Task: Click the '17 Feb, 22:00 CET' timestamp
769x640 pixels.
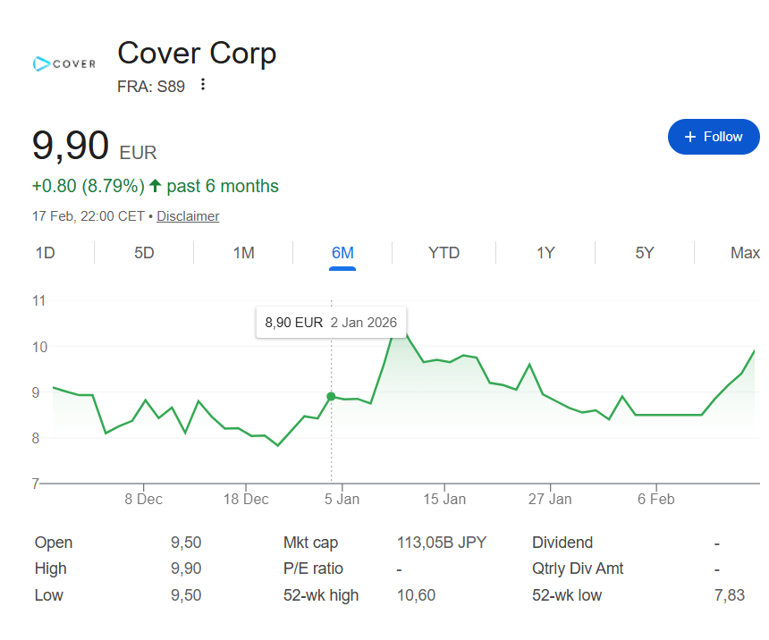Action: [x=89, y=216]
